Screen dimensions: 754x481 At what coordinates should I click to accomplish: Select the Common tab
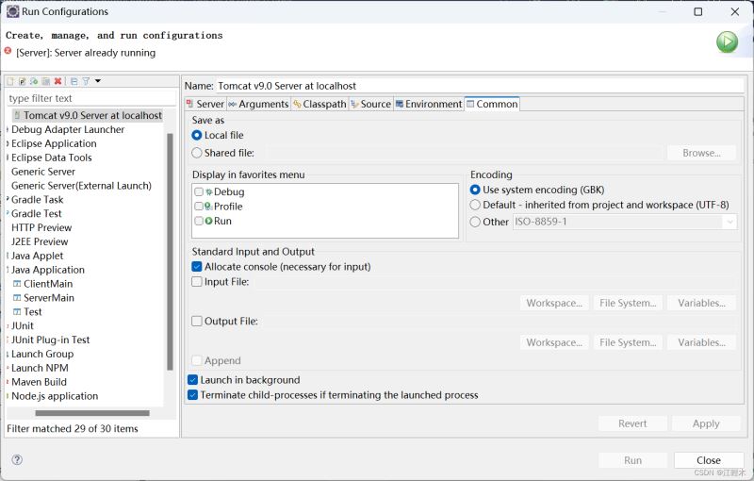pos(492,104)
